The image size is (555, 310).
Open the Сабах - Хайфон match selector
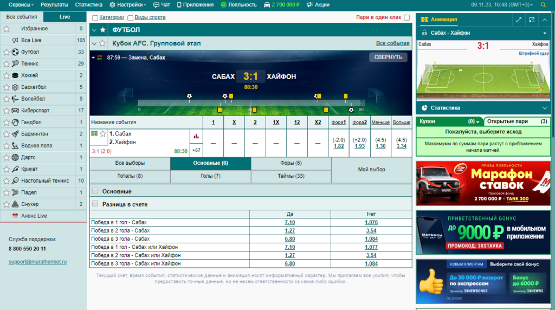click(483, 33)
